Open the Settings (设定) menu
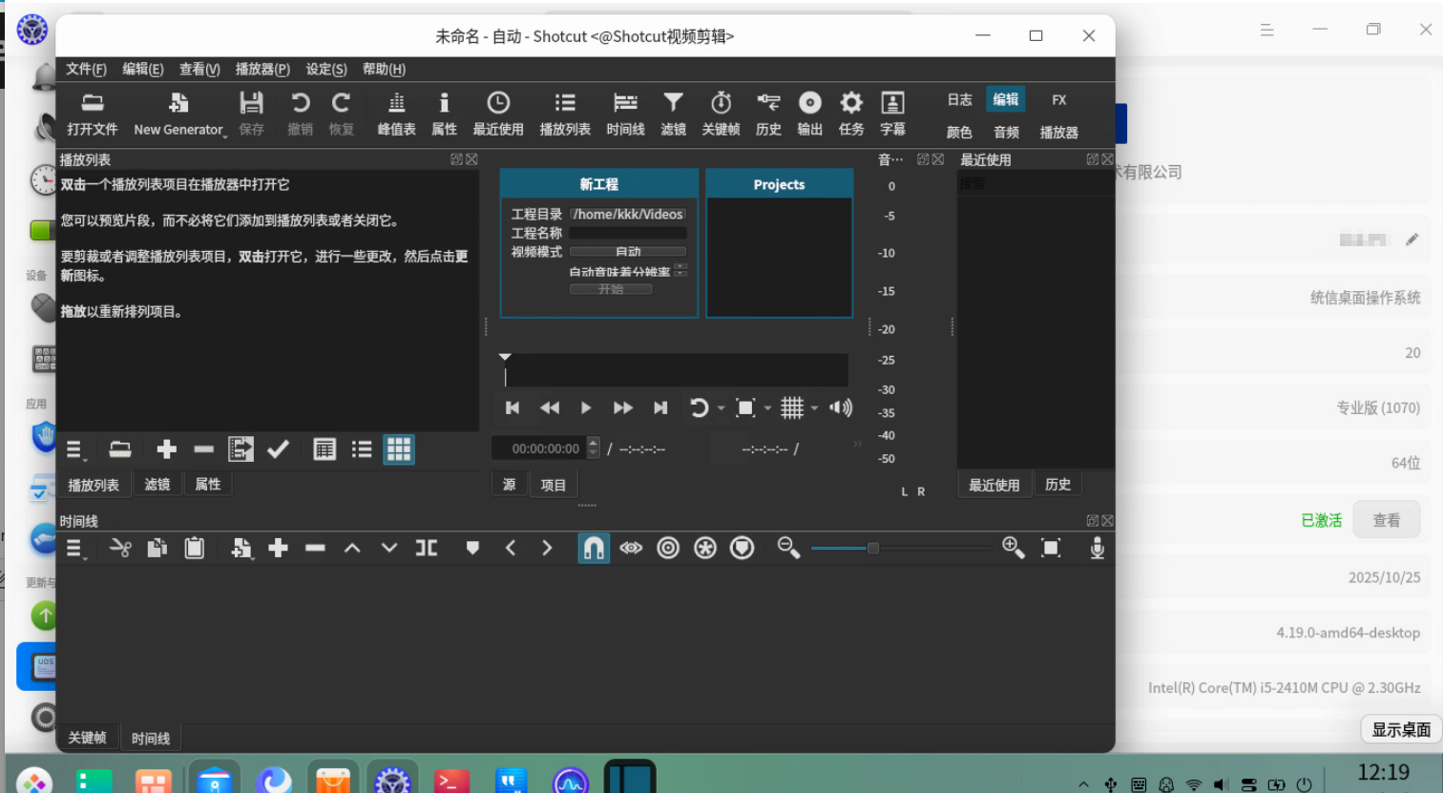 [326, 69]
